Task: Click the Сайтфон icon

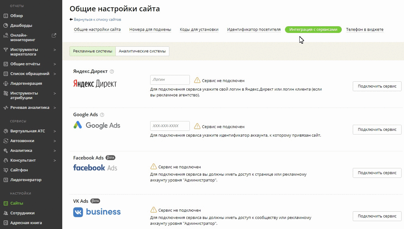Action: pyautogui.click(x=5, y=170)
